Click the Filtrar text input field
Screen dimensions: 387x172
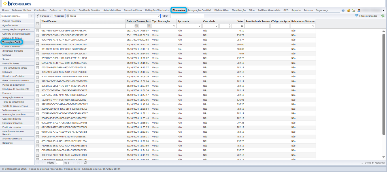[187, 16]
